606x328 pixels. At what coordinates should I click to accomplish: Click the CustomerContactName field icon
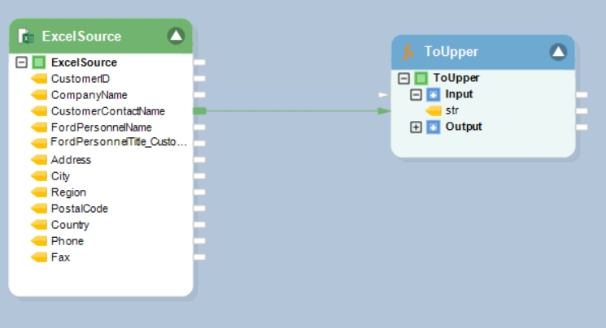pos(39,111)
